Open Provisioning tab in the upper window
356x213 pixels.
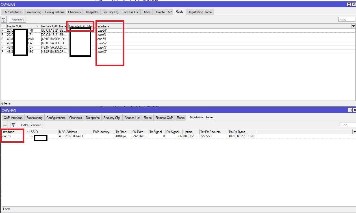pyautogui.click(x=33, y=12)
